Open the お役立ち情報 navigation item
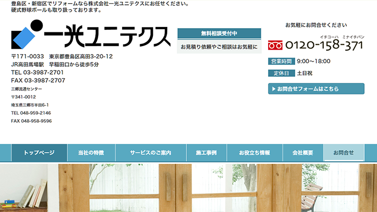377x212 pixels. coord(254,153)
